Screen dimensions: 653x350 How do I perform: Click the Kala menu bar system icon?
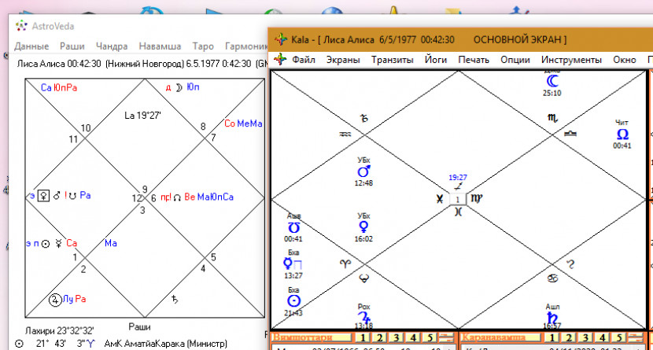pos(280,60)
